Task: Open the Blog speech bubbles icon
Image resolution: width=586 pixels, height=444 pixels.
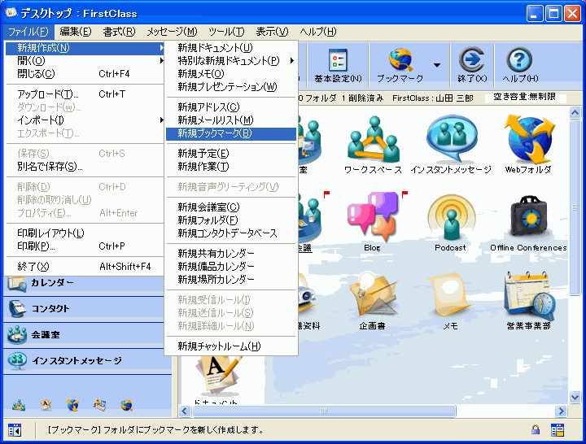Action: pos(372,216)
